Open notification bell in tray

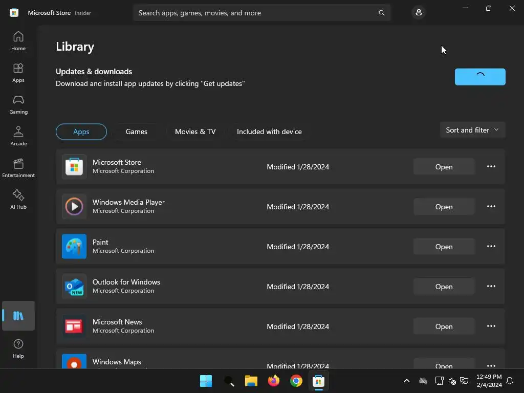click(510, 381)
